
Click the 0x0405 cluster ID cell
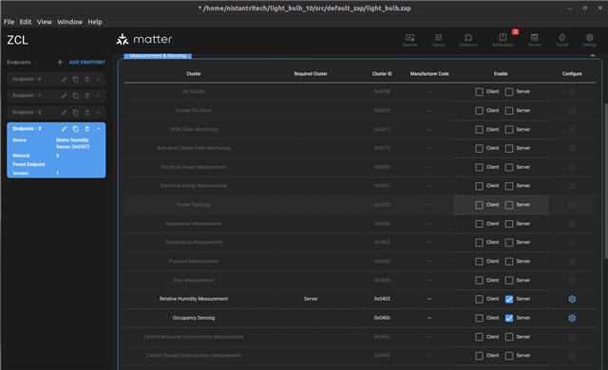tap(382, 299)
